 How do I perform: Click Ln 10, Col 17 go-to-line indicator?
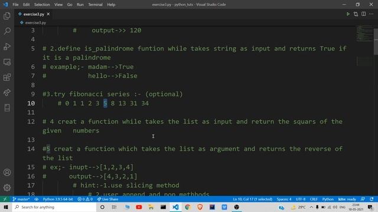tap(252, 199)
